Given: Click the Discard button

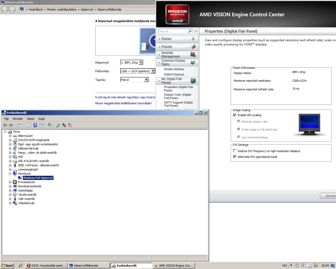Looking at the screenshot, I should pos(328,196).
